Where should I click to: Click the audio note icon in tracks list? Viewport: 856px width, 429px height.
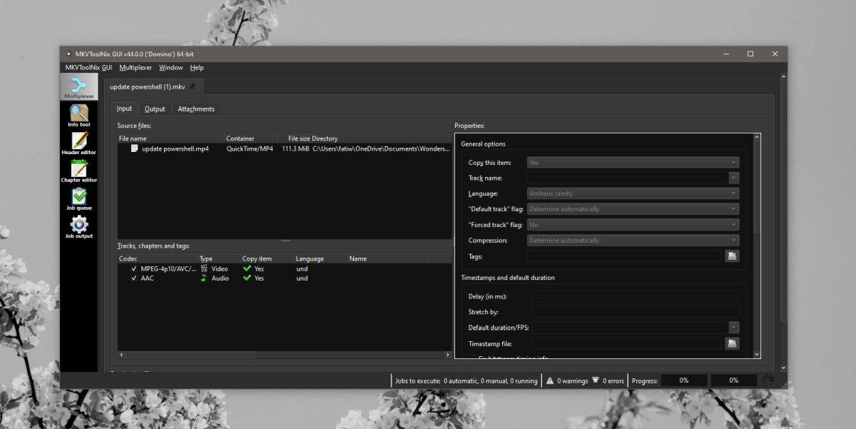pos(204,278)
